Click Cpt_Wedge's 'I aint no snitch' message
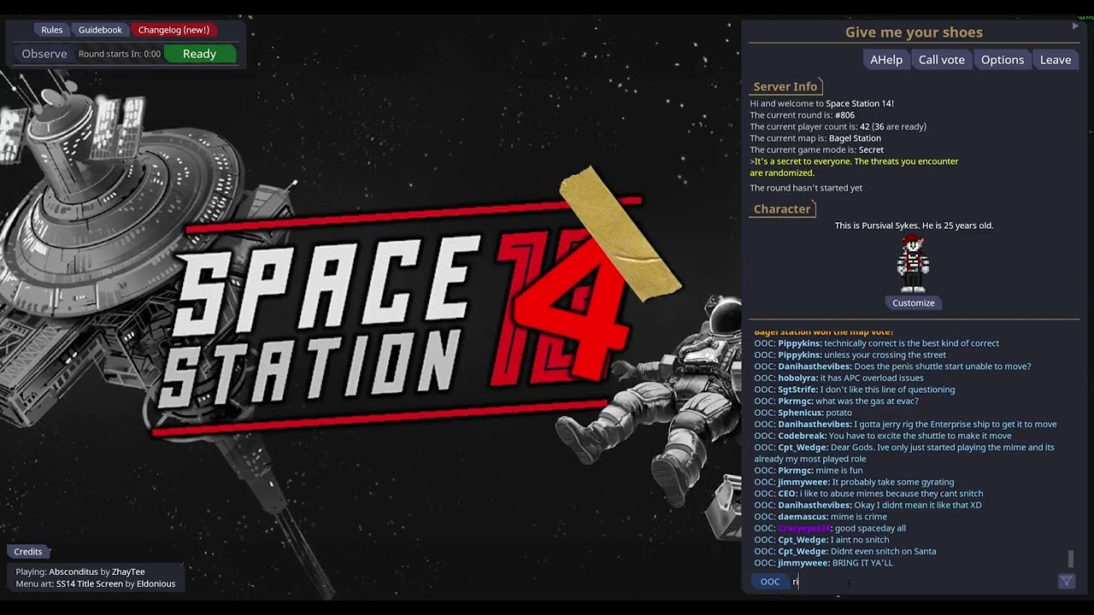Image resolution: width=1094 pixels, height=615 pixels. [821, 540]
